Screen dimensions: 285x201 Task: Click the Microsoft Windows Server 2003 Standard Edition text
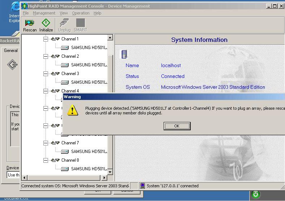pyautogui.click(x=213, y=87)
